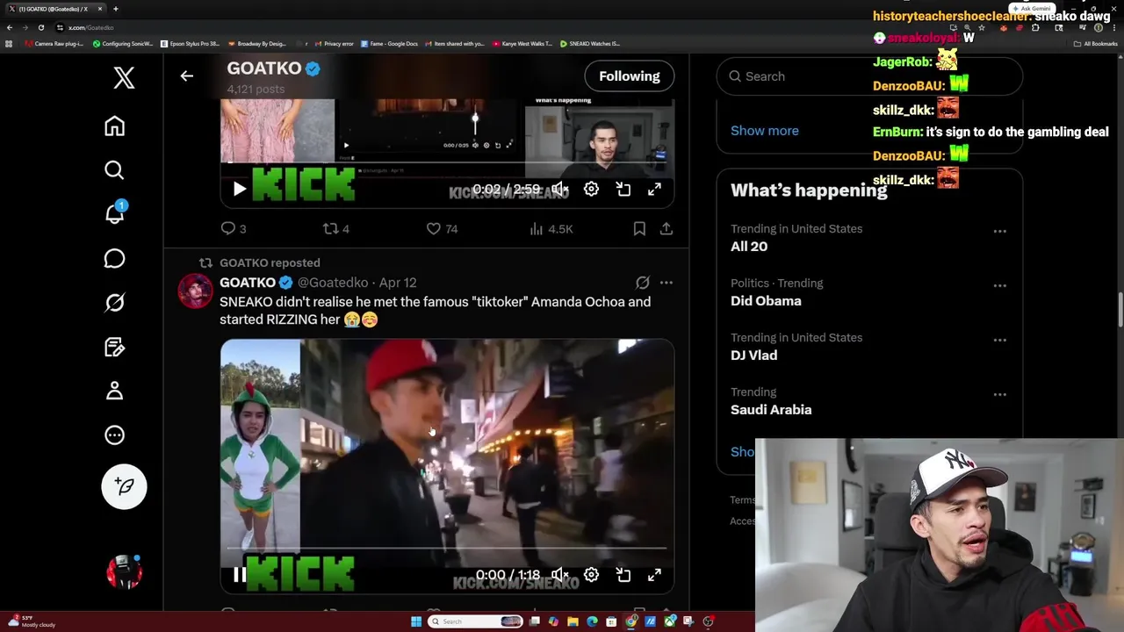This screenshot has height=632, width=1124.
Task: Reply to the first post with 3 comments
Action: click(234, 229)
